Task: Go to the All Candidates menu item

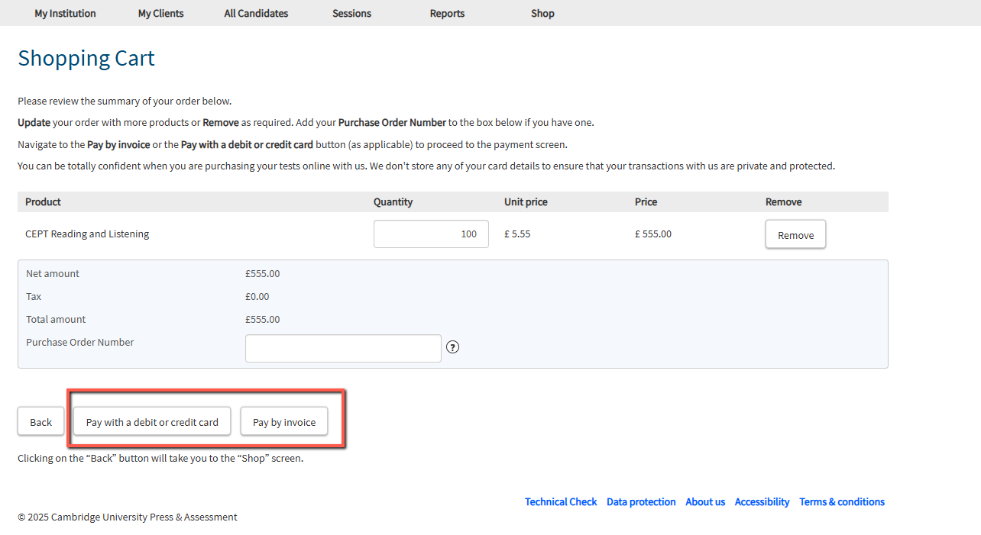Action: [256, 13]
